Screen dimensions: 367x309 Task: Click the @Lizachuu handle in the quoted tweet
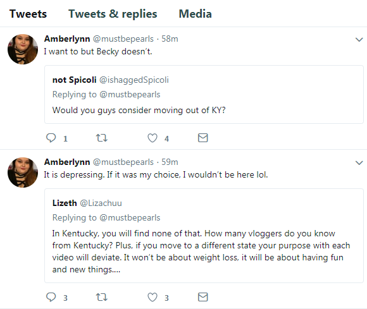click(101, 203)
